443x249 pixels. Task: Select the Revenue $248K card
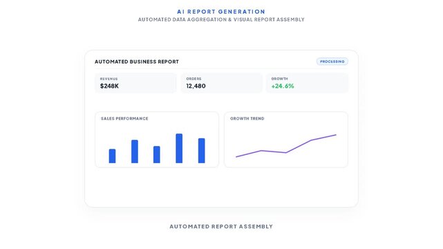coord(135,83)
